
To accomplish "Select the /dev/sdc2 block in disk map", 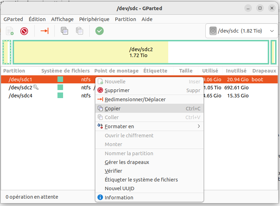I will (141, 52).
